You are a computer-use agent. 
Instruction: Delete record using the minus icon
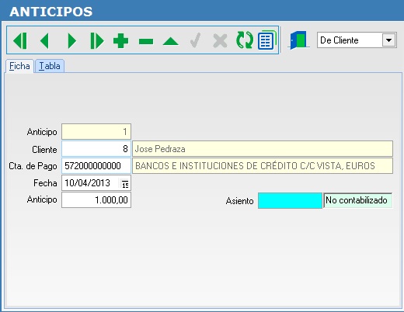(146, 41)
